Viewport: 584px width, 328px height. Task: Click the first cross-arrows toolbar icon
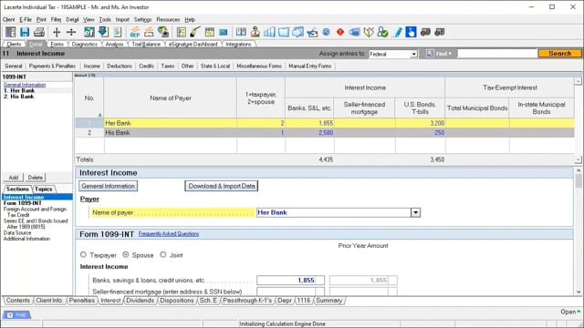click(57, 33)
